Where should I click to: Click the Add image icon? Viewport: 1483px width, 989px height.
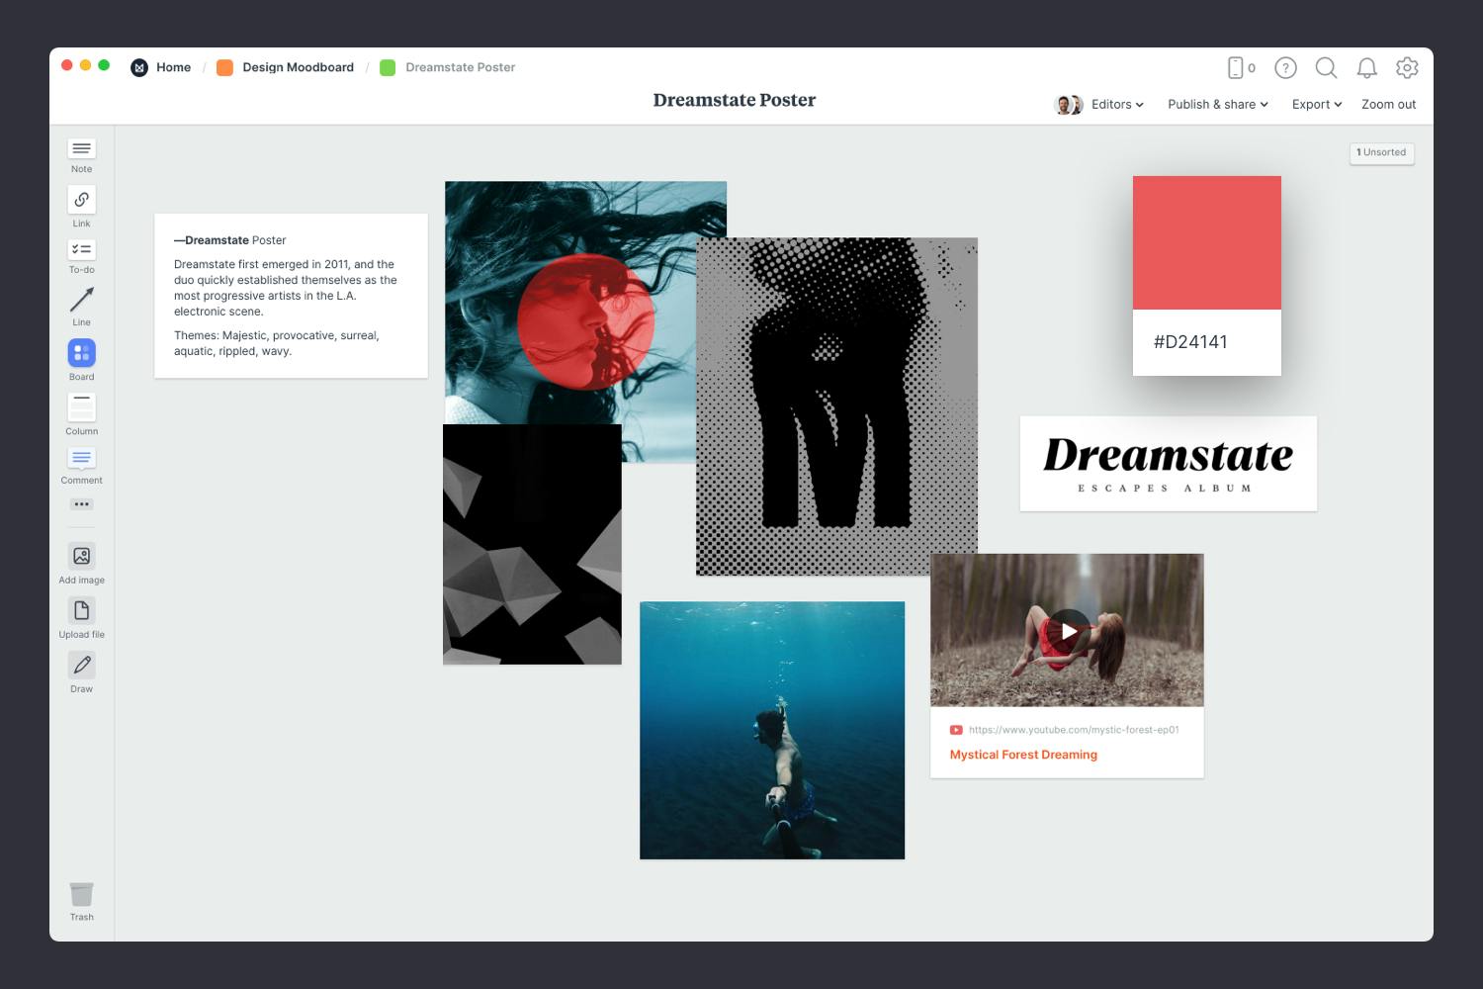click(81, 556)
